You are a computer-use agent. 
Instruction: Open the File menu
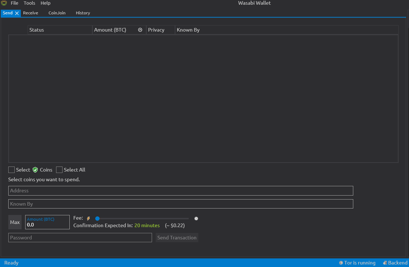(14, 3)
